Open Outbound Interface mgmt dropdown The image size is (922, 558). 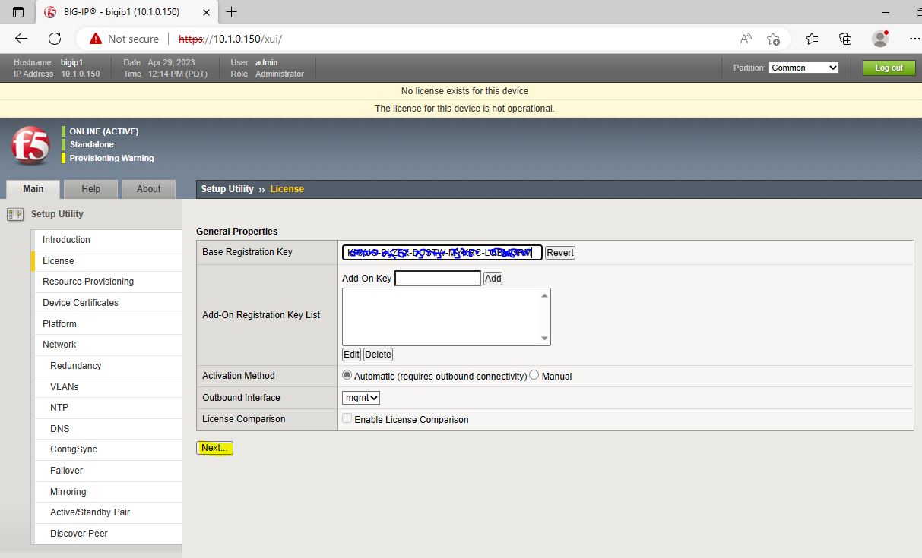click(361, 398)
